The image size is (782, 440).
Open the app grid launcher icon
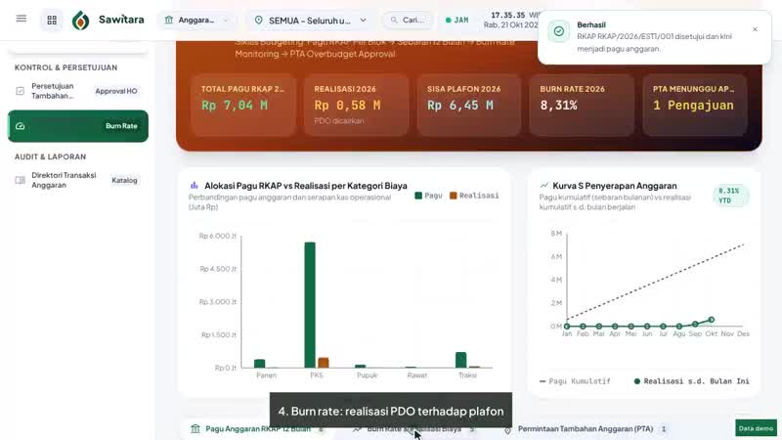[x=52, y=20]
